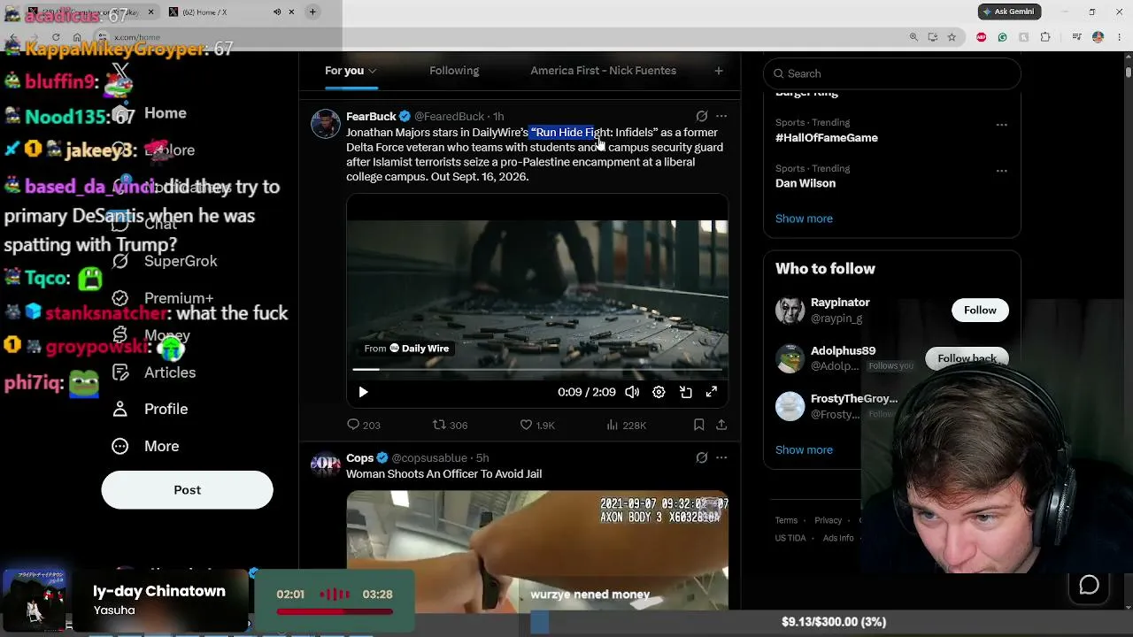The image size is (1133, 637).
Task: Show more trending topics
Action: point(804,219)
